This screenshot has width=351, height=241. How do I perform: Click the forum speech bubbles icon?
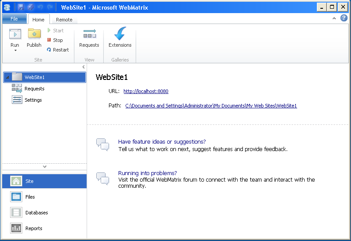click(103, 179)
